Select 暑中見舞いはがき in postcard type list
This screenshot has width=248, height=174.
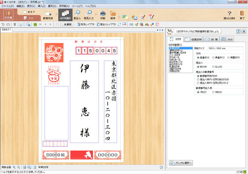click(x=179, y=53)
